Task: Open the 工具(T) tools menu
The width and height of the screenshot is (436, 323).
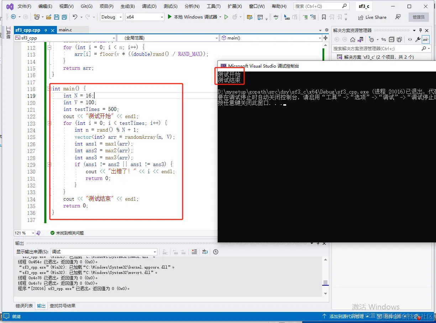Action: click(214, 6)
